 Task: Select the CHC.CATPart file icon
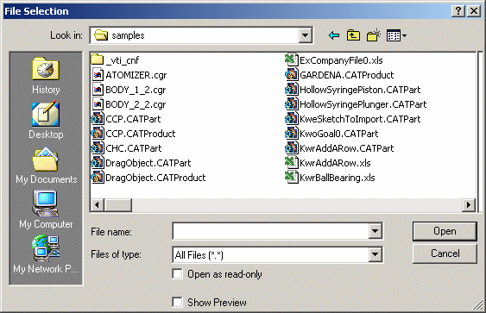click(x=98, y=148)
